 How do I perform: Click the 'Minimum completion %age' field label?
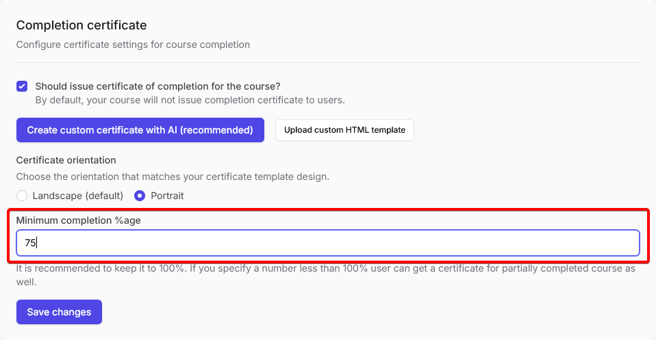[78, 220]
